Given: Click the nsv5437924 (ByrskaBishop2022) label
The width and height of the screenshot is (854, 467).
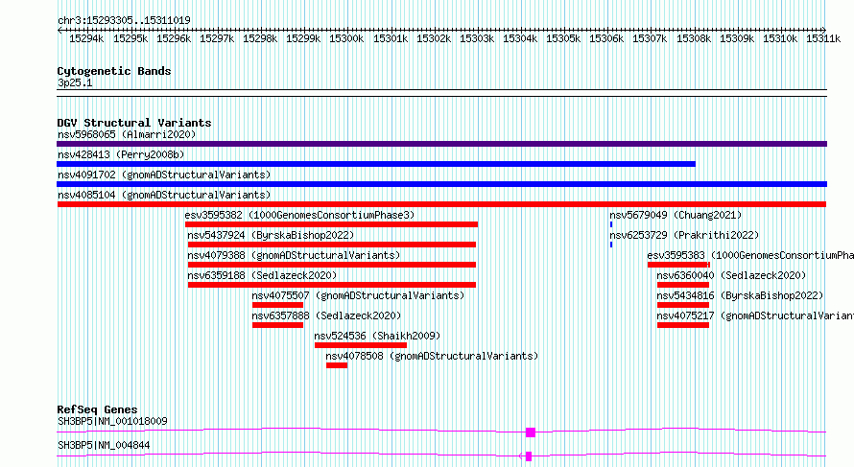Looking at the screenshot, I should (271, 235).
